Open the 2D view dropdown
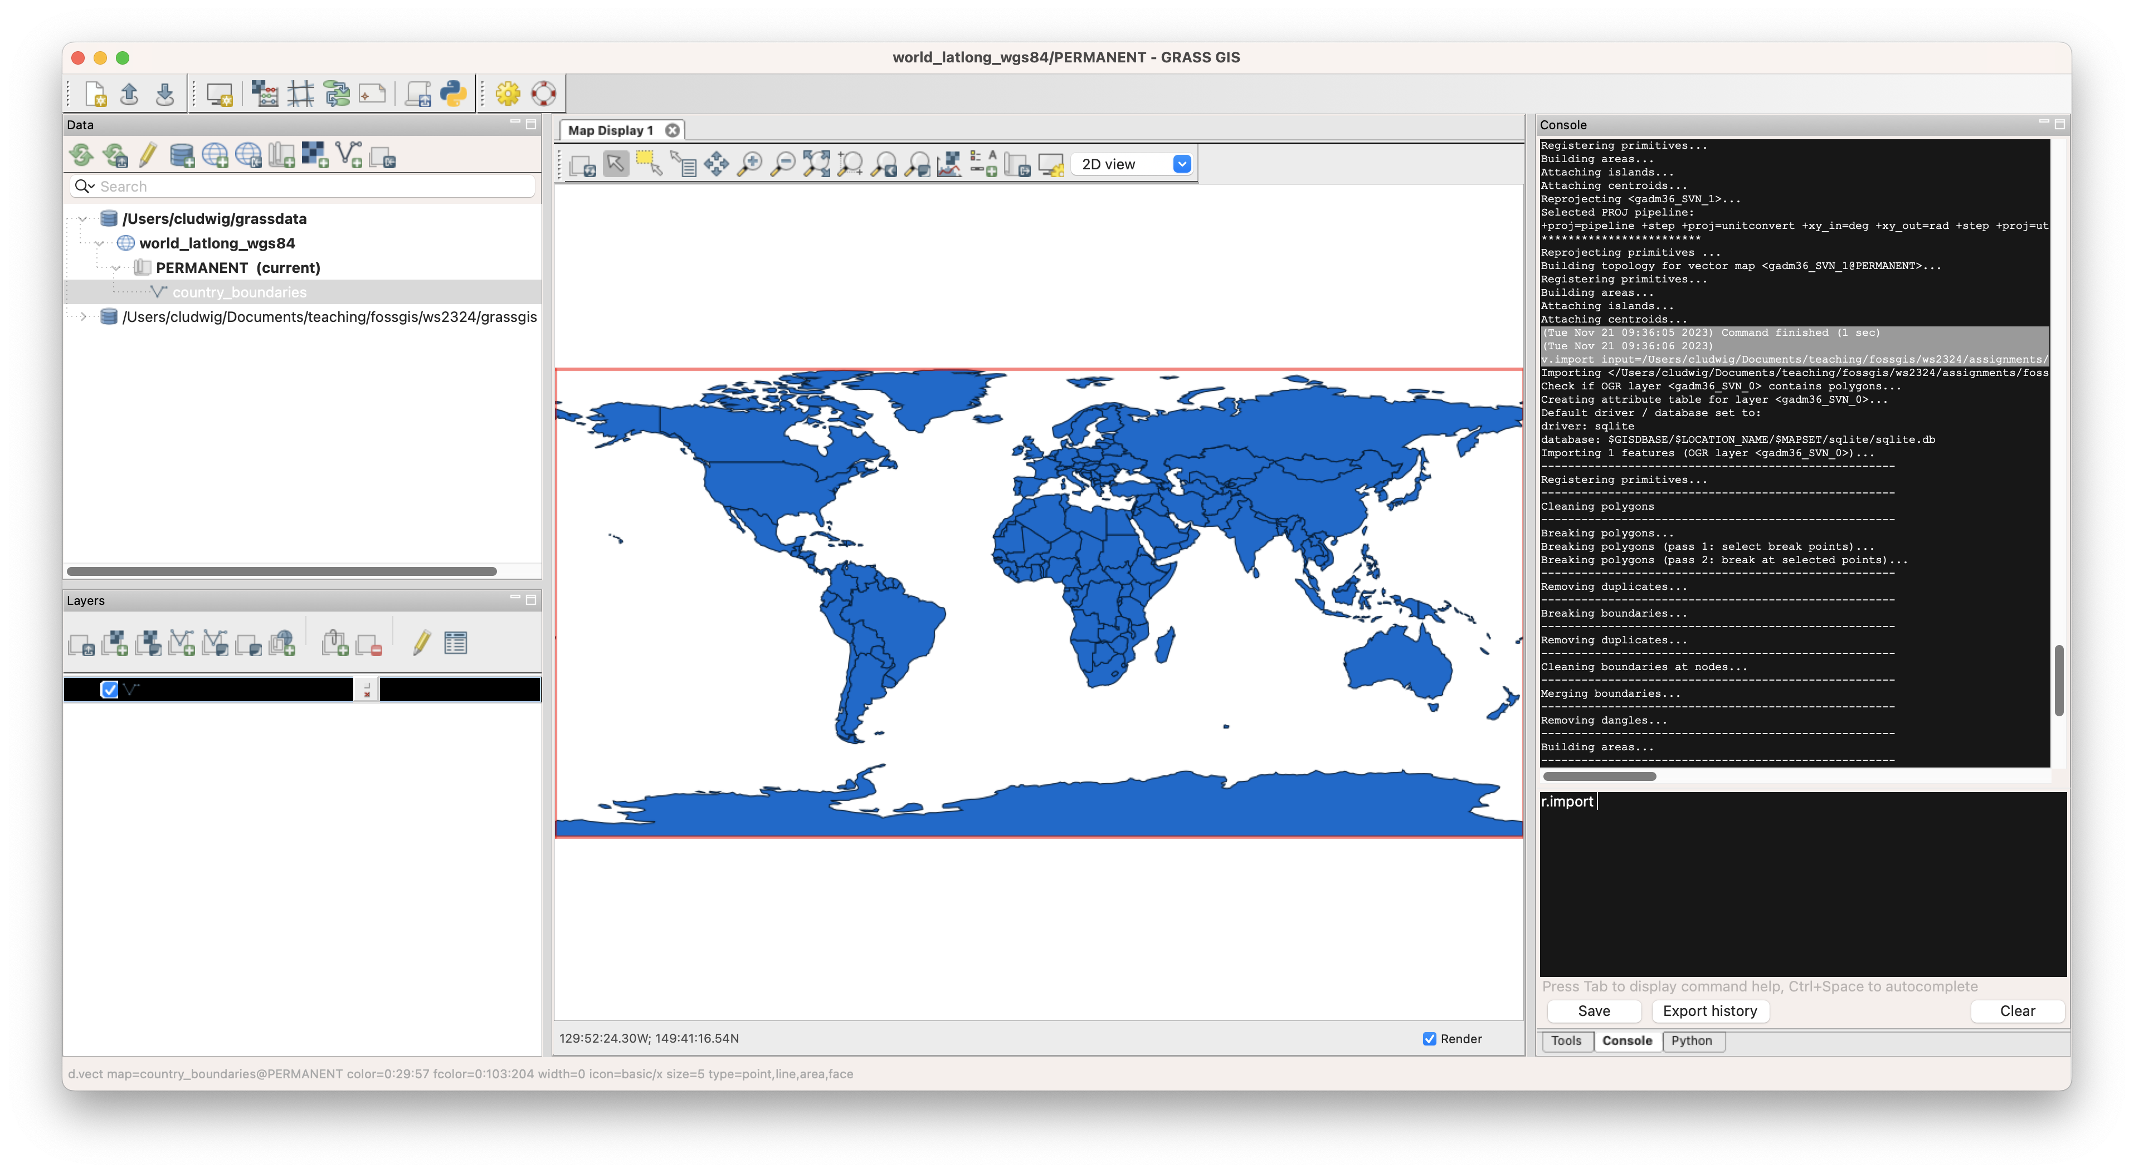This screenshot has width=2134, height=1173. [1132, 164]
